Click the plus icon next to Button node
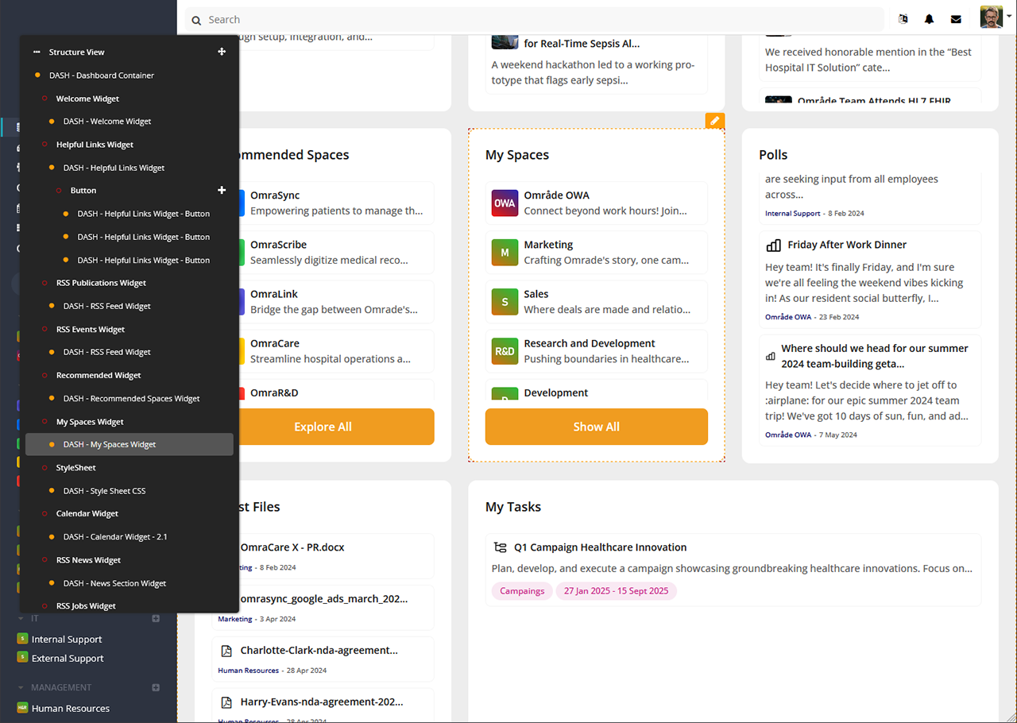 tap(222, 191)
